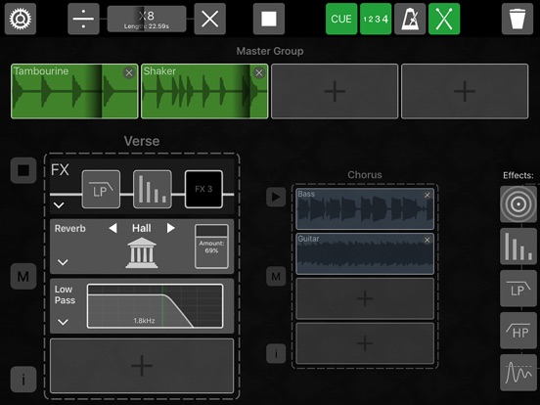Select the LP slot in FX chain

101,189
